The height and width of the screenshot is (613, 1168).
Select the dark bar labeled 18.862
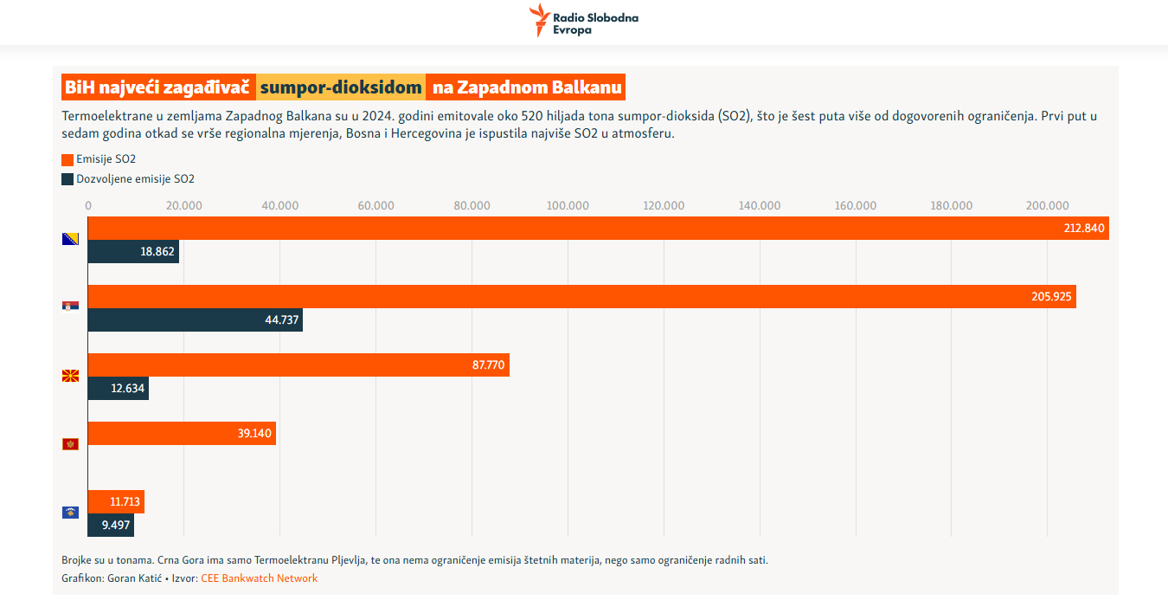point(133,252)
